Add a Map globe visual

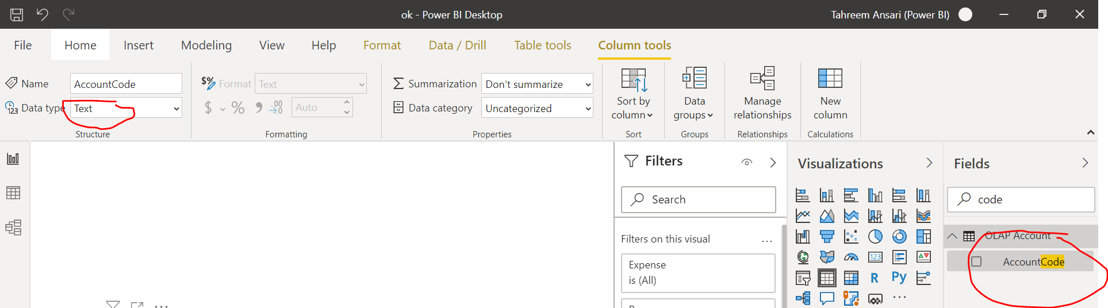pyautogui.click(x=803, y=257)
